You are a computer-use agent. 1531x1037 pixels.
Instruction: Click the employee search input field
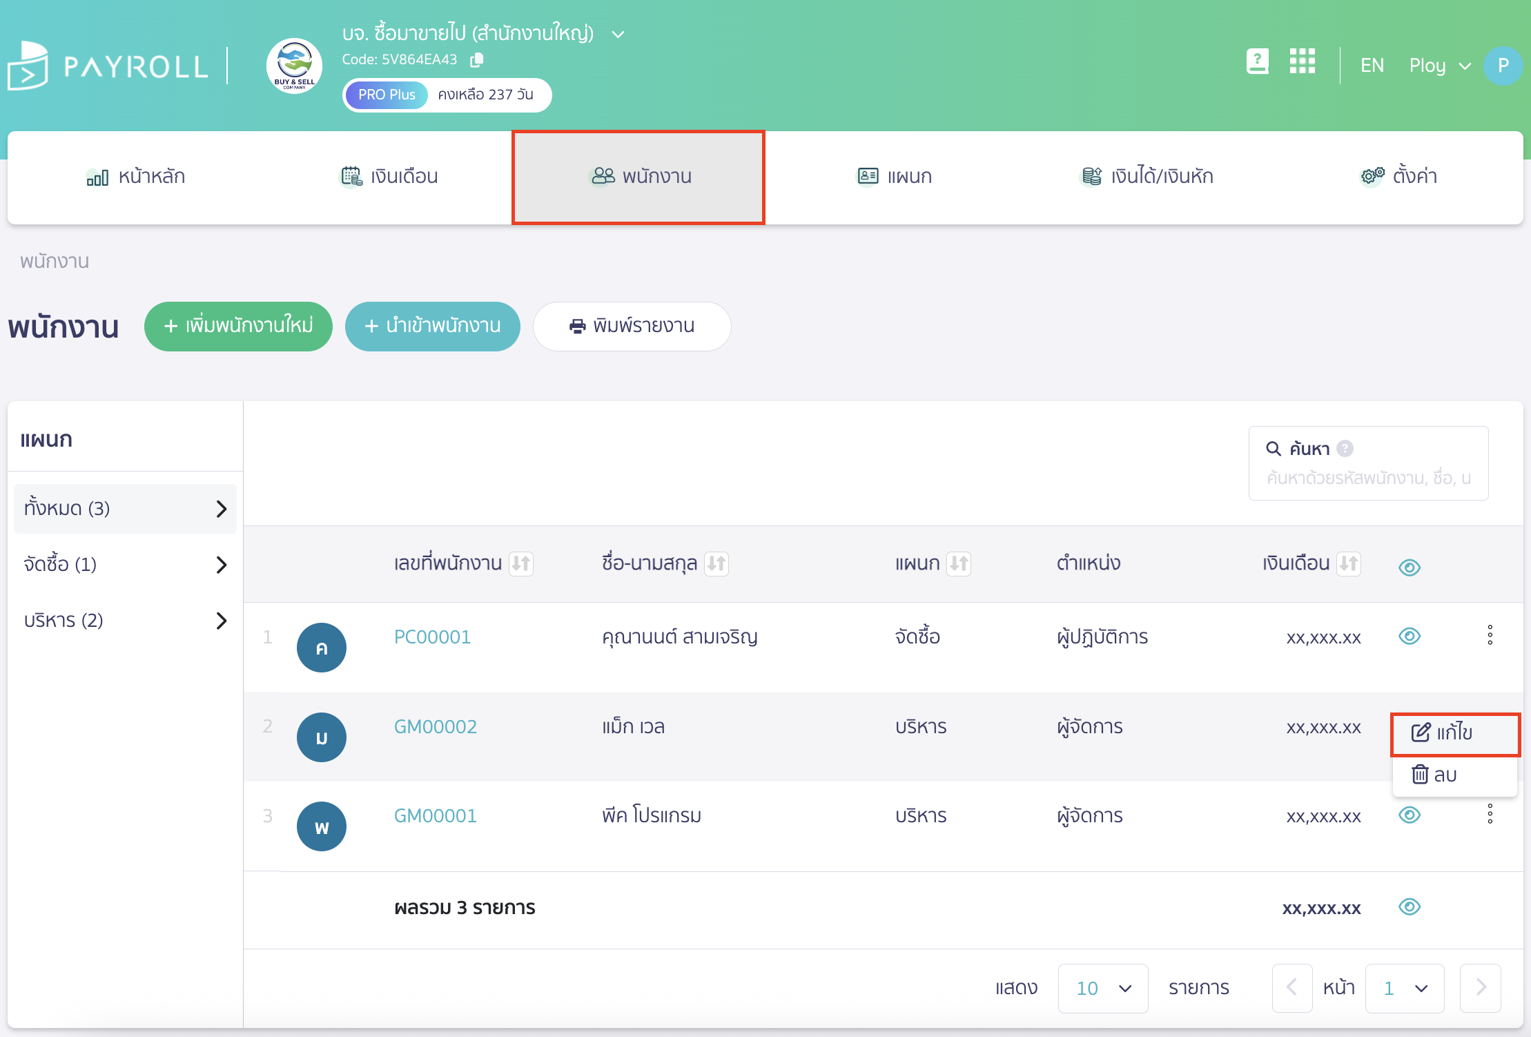pos(1367,478)
